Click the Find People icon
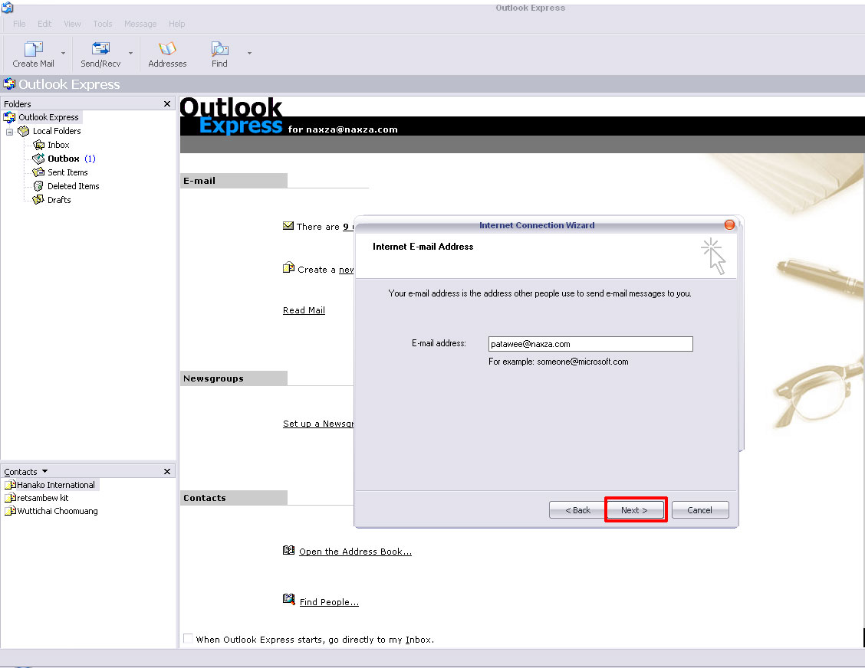 click(288, 599)
